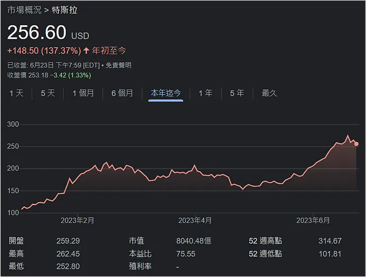Click the latest price dot on the chart
The image size is (366, 277).
[356, 144]
